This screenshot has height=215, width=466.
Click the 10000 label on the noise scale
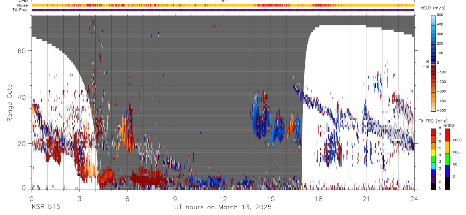point(457,140)
